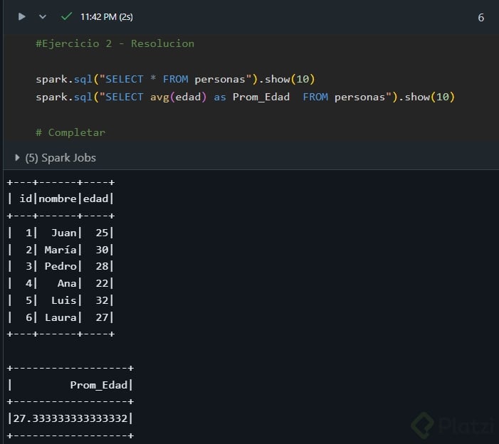Click the "avg(edad) as Prom_Edad" code line
The height and width of the screenshot is (444, 499).
(245, 97)
